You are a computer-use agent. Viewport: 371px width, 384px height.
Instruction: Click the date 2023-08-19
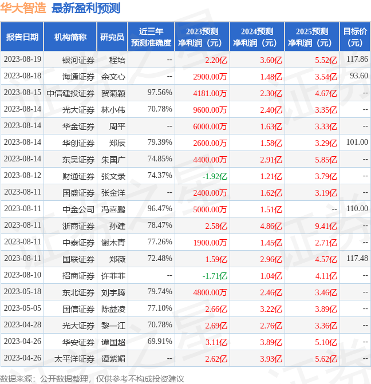point(22,60)
